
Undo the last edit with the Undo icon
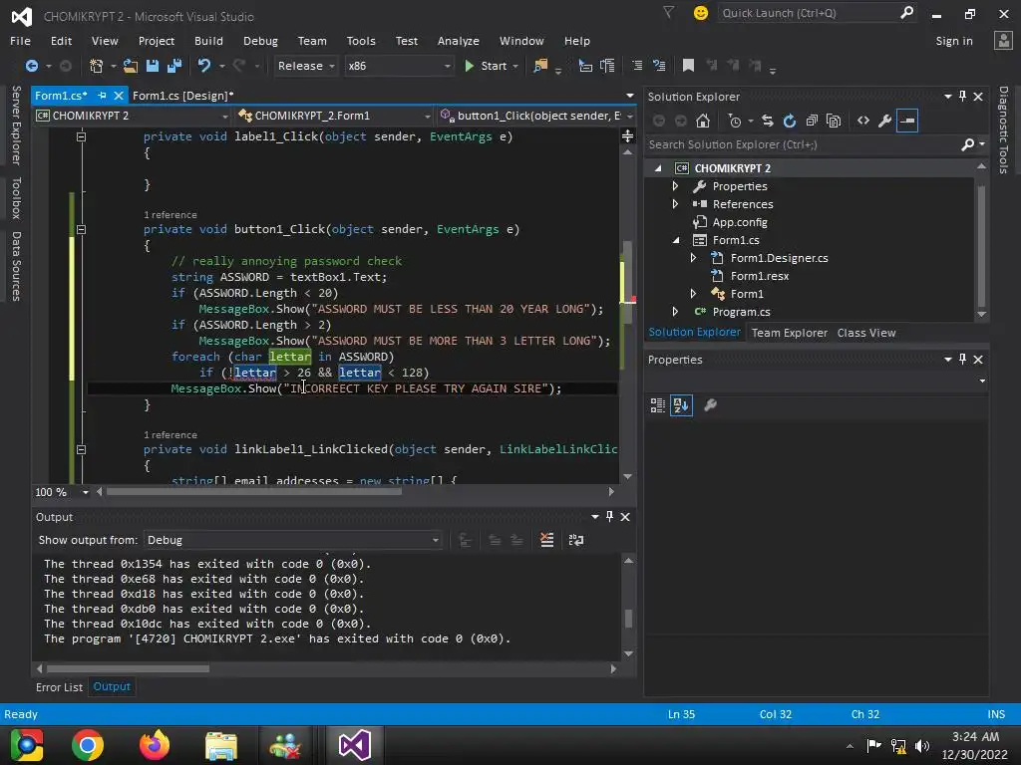coord(204,66)
